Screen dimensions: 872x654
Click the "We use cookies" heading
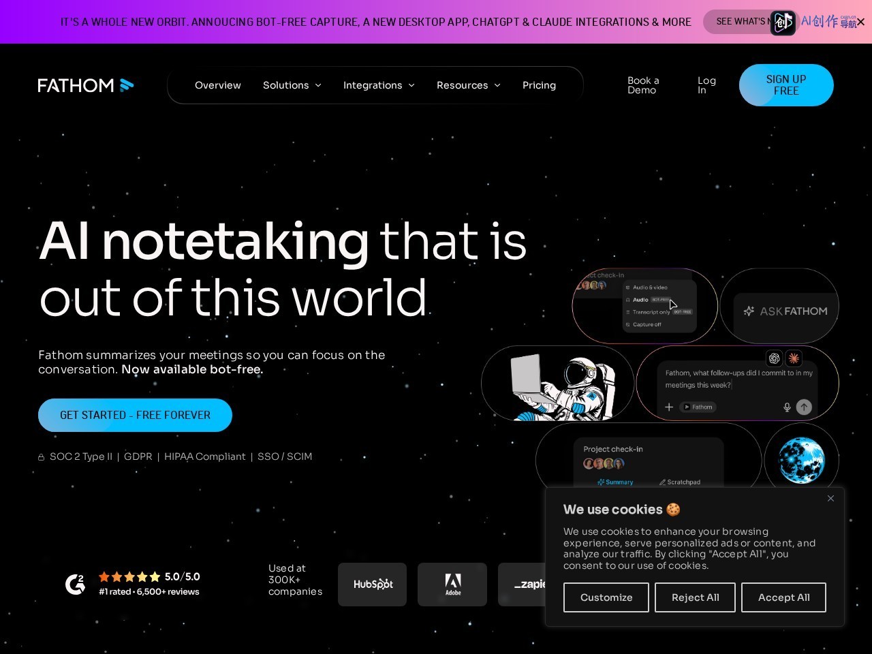pyautogui.click(x=612, y=510)
